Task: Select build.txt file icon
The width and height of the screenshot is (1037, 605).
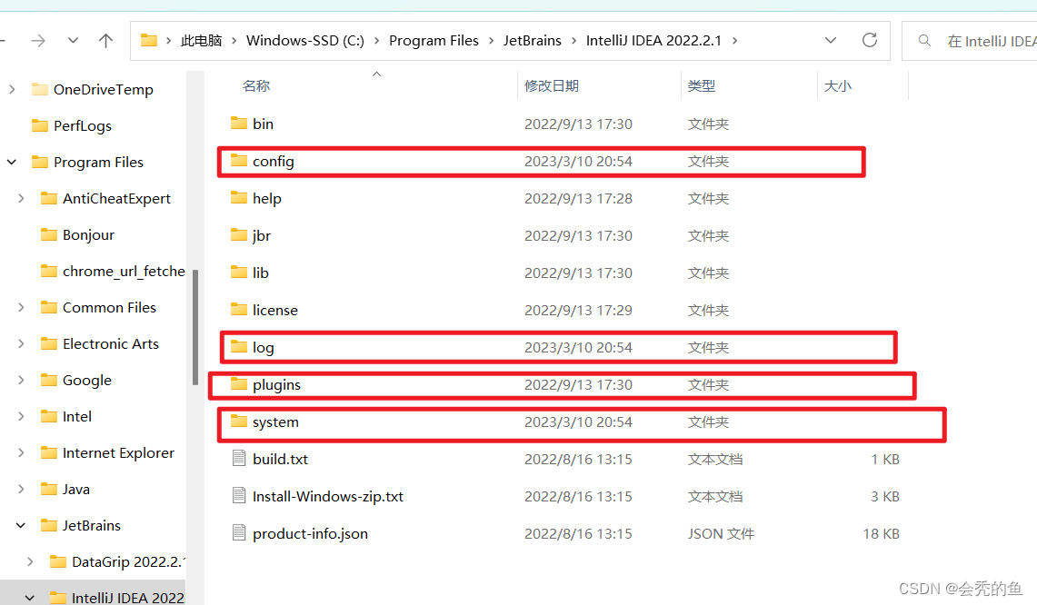Action: click(x=239, y=458)
